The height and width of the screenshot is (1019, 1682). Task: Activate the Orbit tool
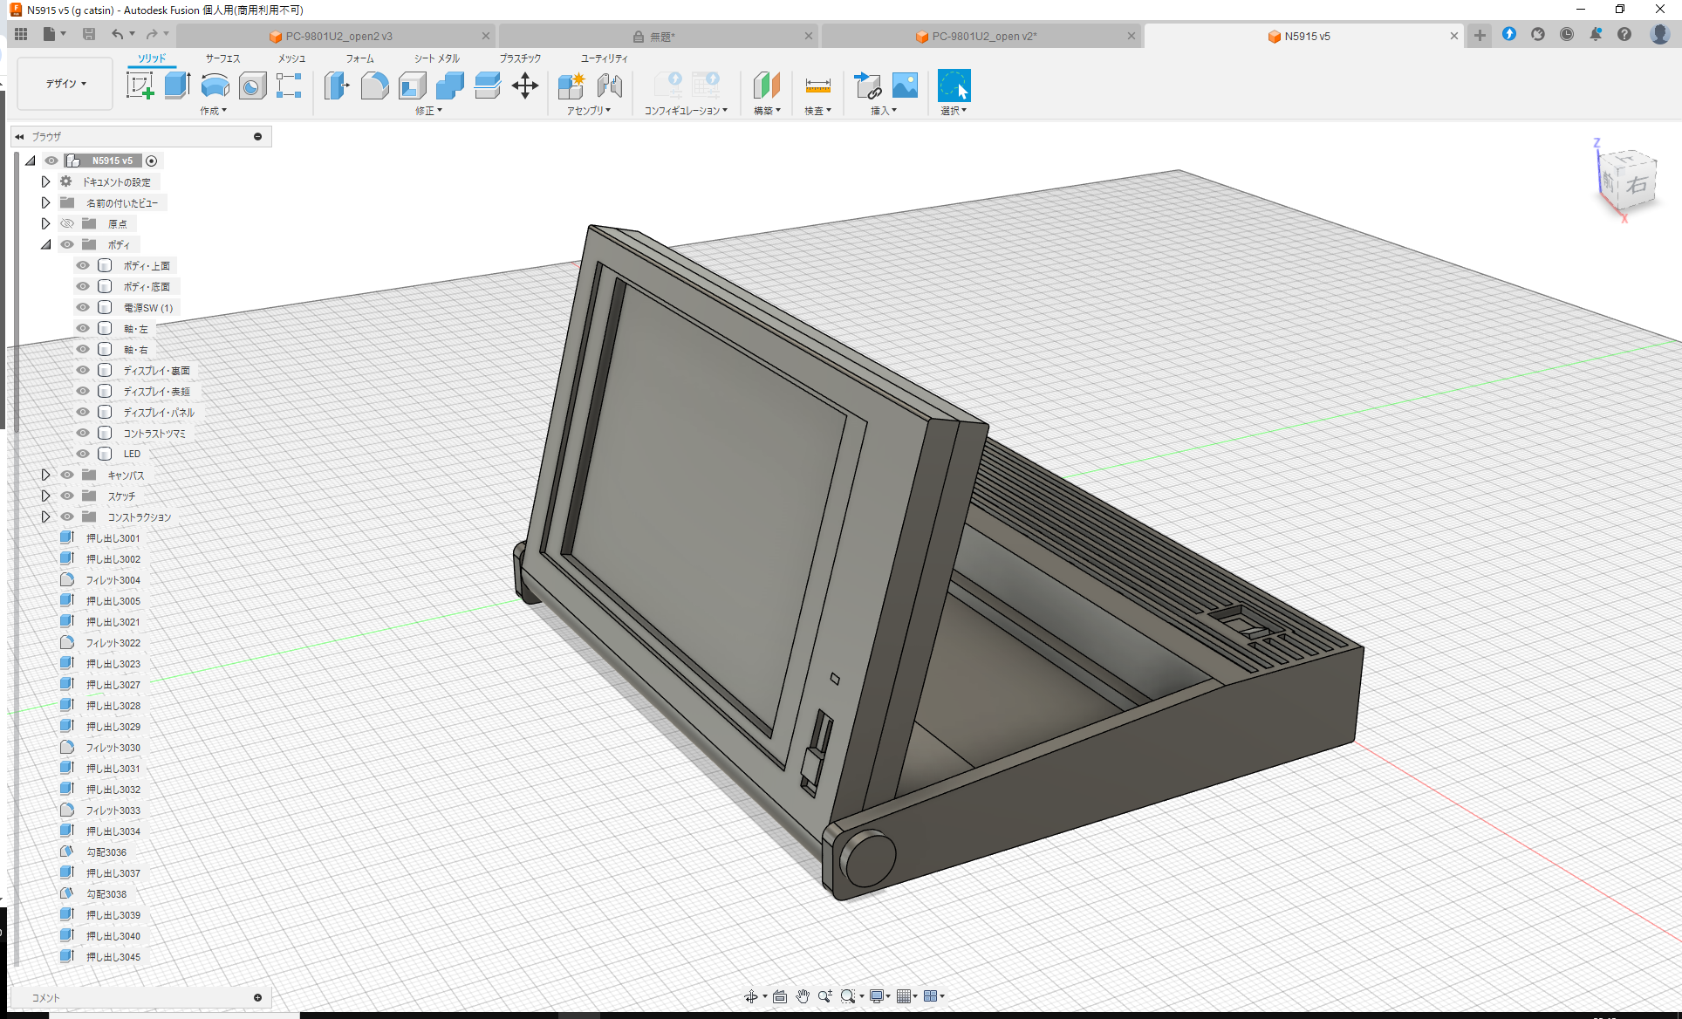[752, 995]
